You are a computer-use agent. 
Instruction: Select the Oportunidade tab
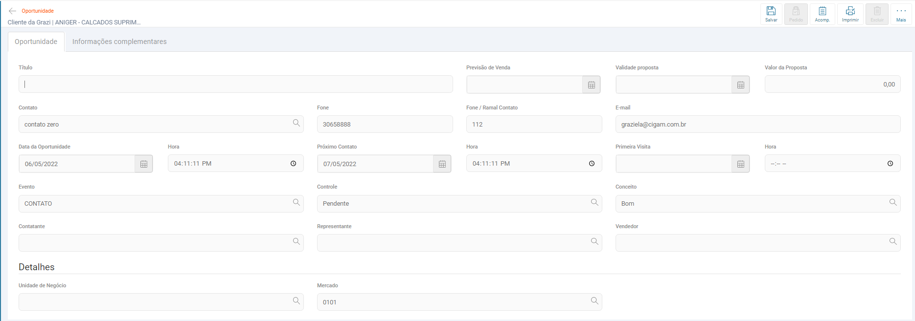[36, 42]
